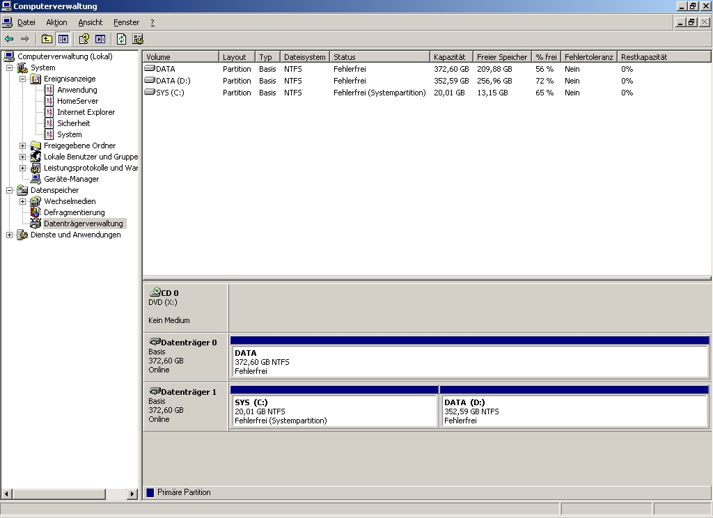Image resolution: width=713 pixels, height=518 pixels.
Task: Sort by the Volume column header
Action: [x=181, y=57]
